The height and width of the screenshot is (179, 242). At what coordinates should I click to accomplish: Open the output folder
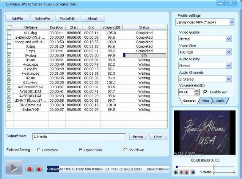coord(158,137)
